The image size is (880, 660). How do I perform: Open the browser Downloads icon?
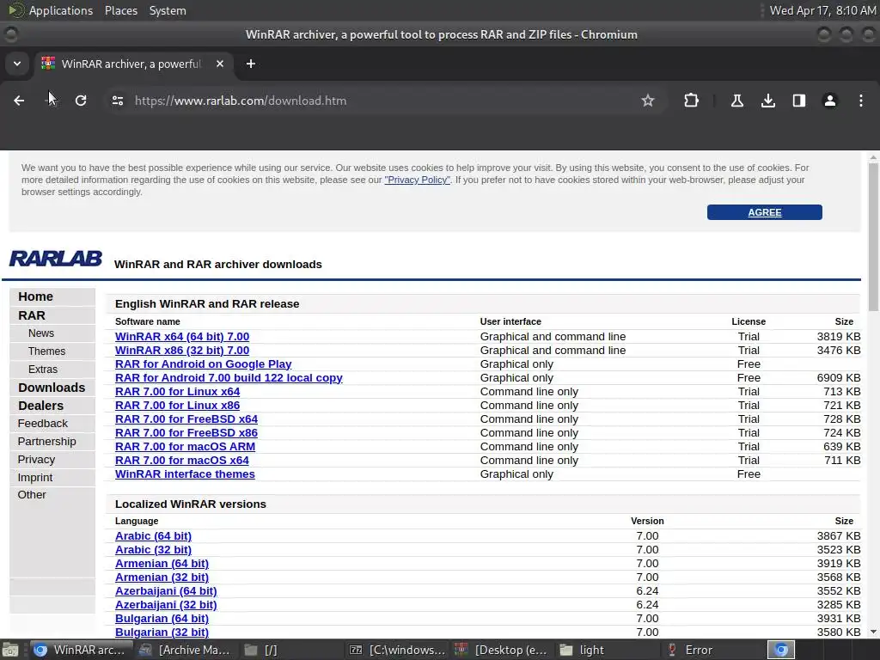pyautogui.click(x=768, y=101)
